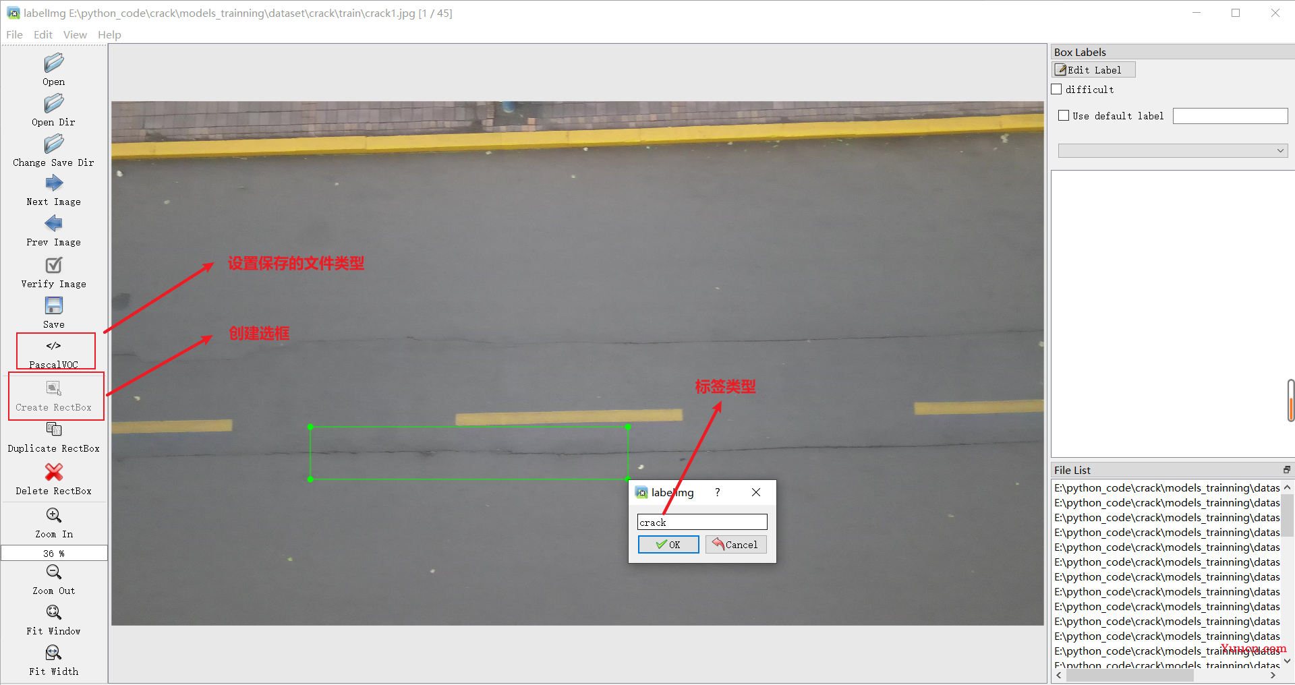
Task: Remove box with Delete RectBox icon
Action: click(x=54, y=472)
